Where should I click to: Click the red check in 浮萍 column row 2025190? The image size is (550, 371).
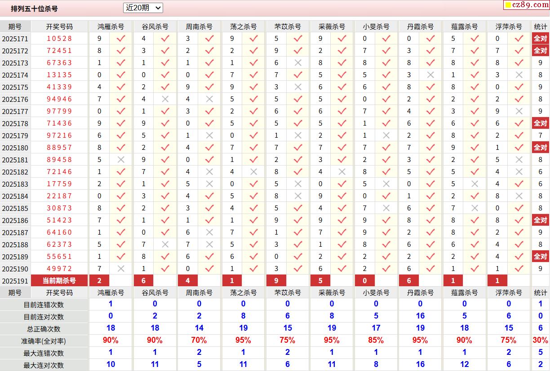pyautogui.click(x=519, y=269)
